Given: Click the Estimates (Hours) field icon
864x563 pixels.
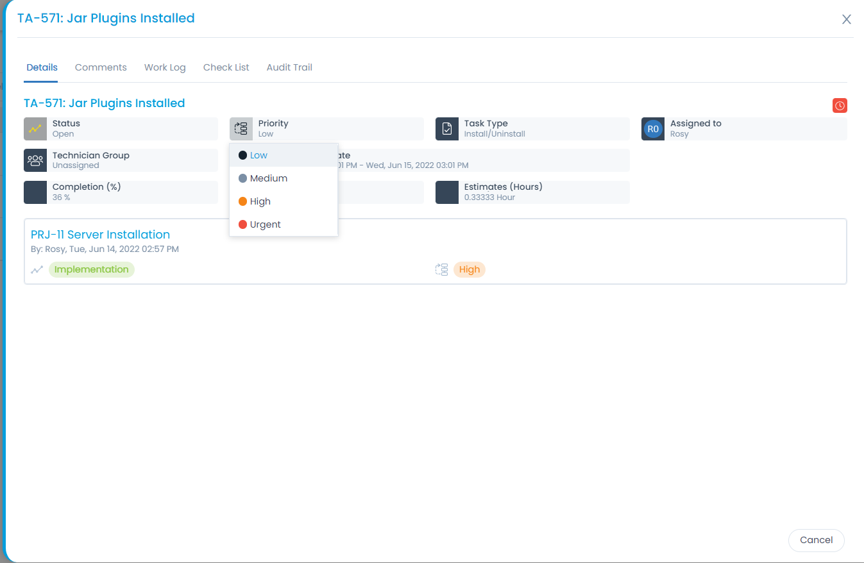Looking at the screenshot, I should tap(447, 192).
